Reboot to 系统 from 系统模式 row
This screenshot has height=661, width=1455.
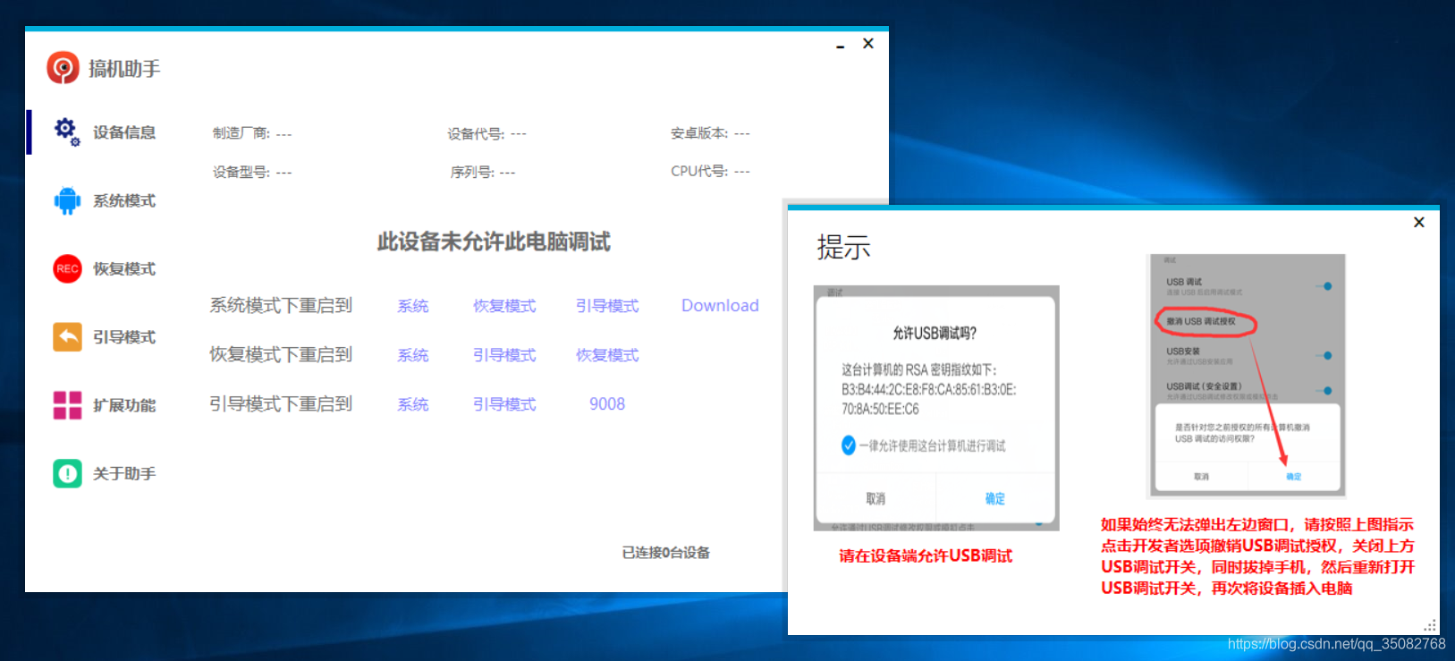(x=413, y=306)
